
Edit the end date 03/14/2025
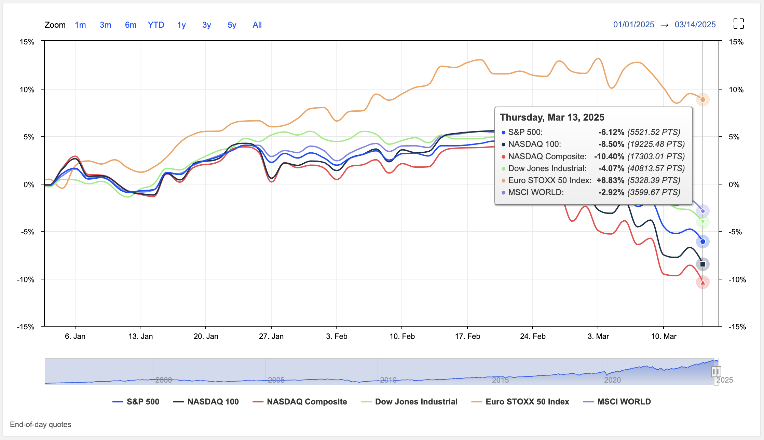click(695, 25)
